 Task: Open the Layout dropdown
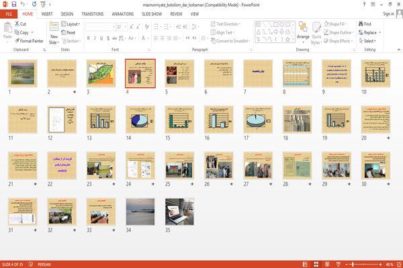71,24
